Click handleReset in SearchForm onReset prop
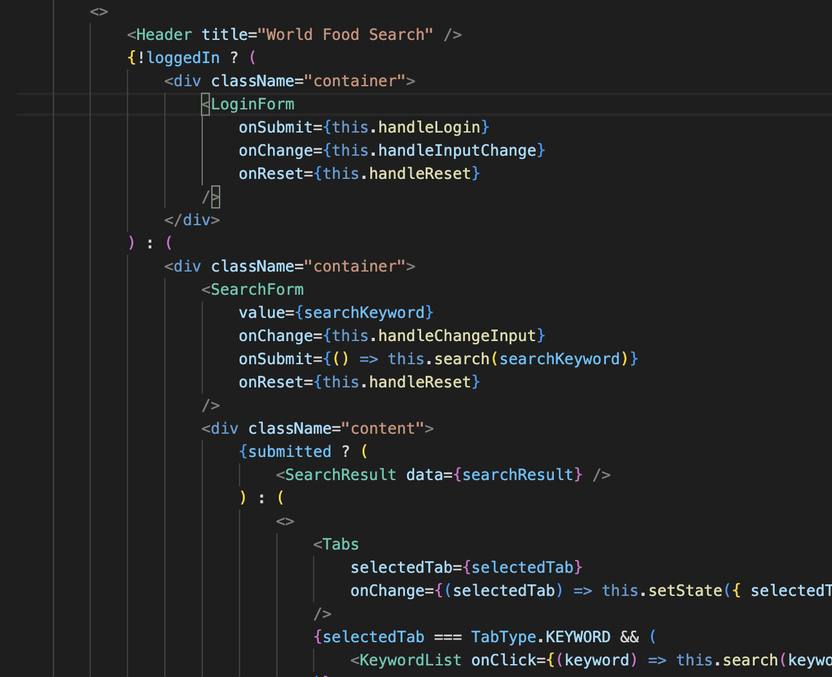The width and height of the screenshot is (832, 677). (420, 382)
